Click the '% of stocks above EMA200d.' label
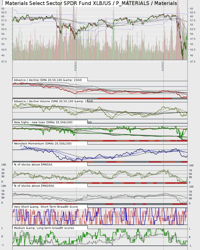 (x=34, y=186)
